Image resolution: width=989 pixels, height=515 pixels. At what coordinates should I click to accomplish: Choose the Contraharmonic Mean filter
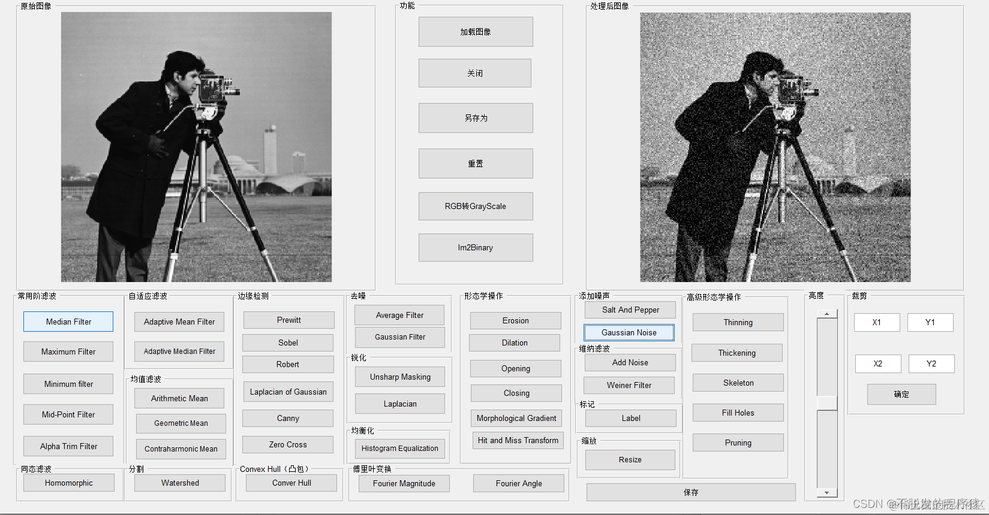(181, 449)
